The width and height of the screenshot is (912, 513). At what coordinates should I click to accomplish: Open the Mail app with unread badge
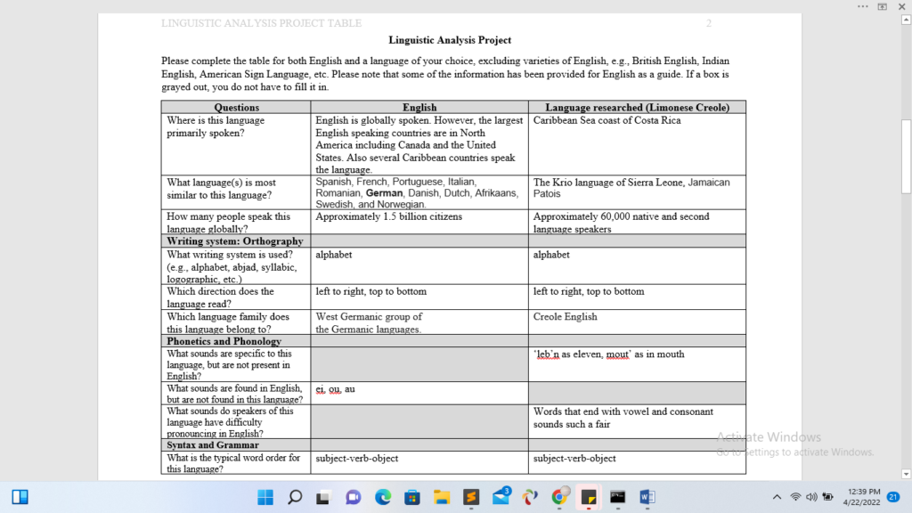point(500,497)
